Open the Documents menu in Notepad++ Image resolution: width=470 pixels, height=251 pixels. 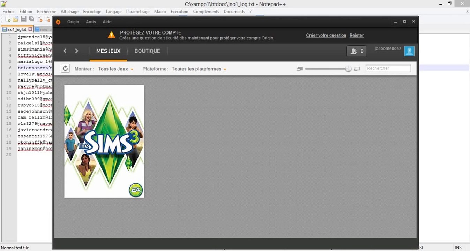point(234,12)
